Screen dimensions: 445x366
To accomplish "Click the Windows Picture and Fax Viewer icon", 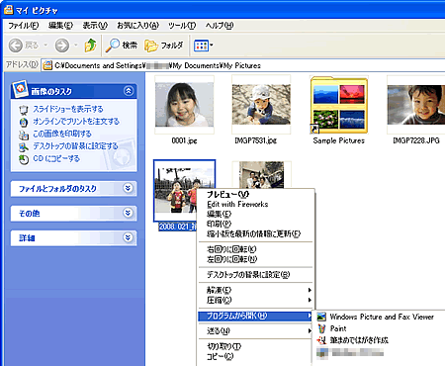I will coord(321,317).
